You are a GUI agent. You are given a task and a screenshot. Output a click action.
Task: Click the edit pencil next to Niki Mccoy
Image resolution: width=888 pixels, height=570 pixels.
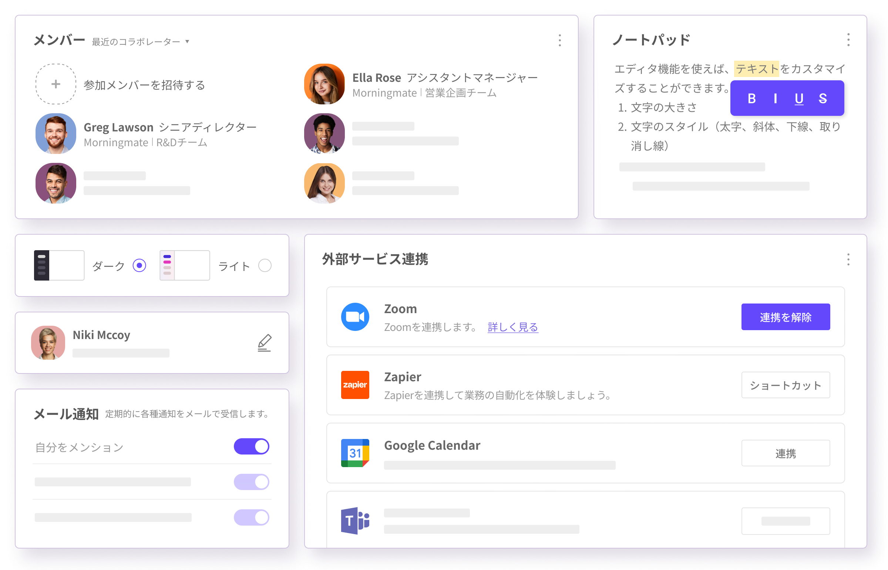click(265, 343)
